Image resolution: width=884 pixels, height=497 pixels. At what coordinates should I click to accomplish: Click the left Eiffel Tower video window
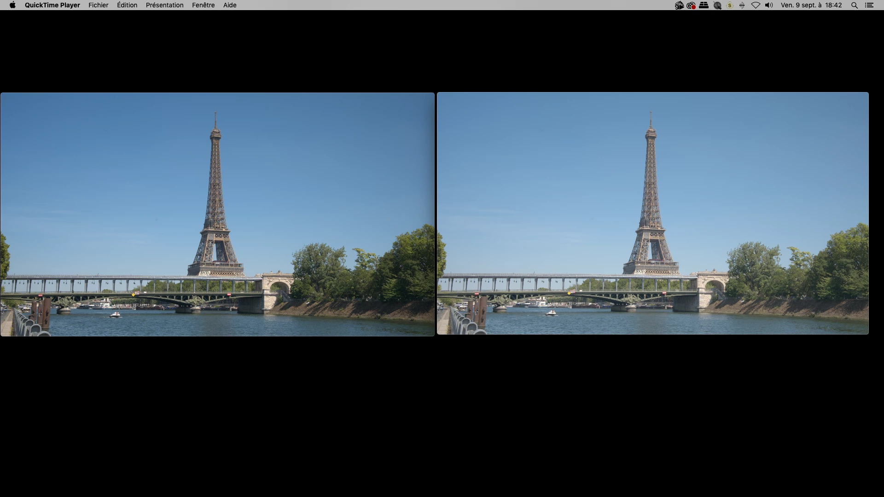pos(217,214)
